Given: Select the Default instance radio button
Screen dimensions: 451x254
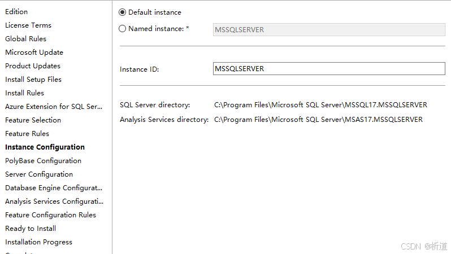Looking at the screenshot, I should coord(123,12).
